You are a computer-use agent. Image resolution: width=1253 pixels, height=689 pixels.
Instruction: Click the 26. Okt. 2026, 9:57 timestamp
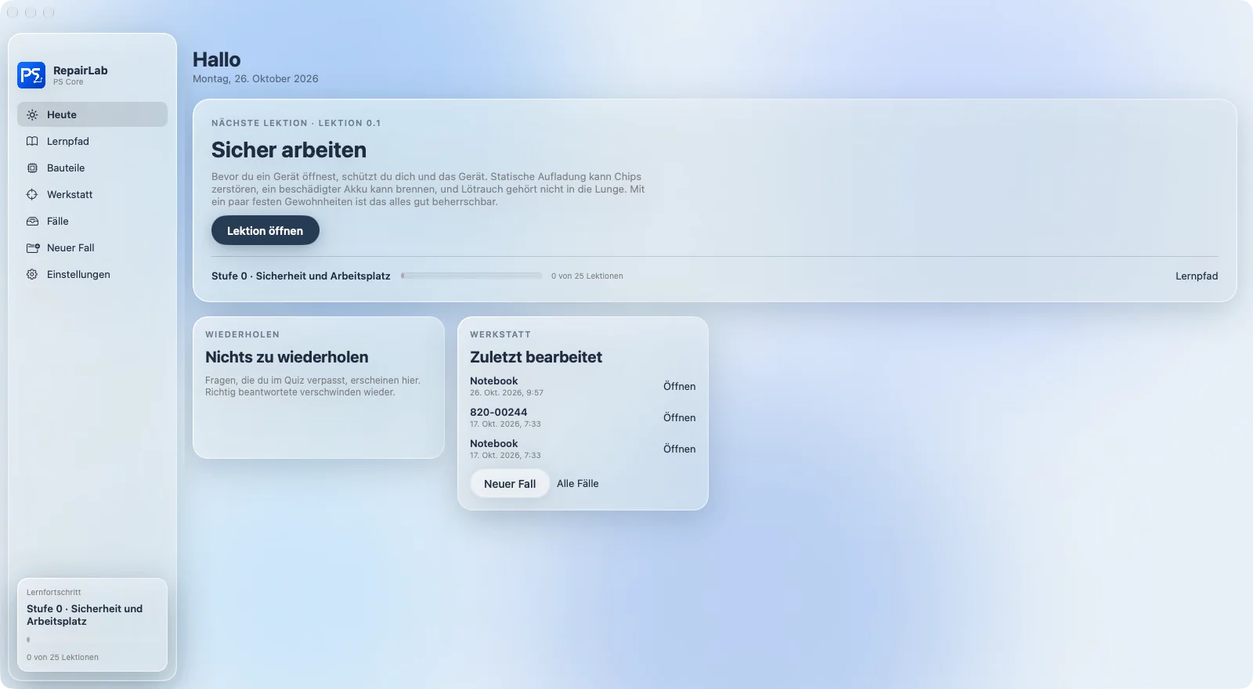tap(507, 392)
